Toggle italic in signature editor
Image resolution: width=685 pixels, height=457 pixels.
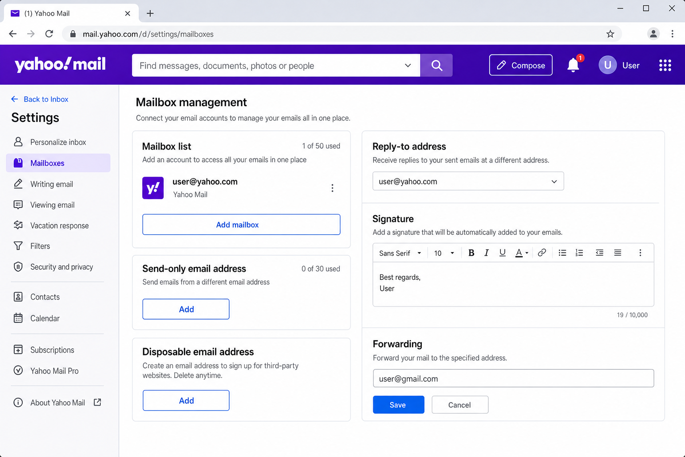click(x=487, y=253)
